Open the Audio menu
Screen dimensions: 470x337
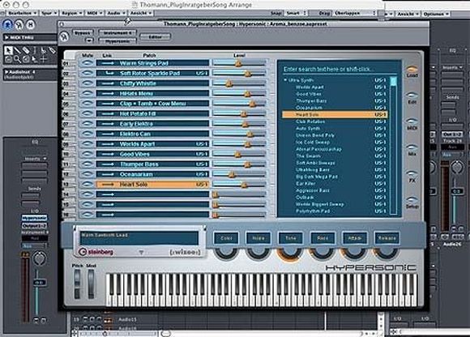point(117,13)
